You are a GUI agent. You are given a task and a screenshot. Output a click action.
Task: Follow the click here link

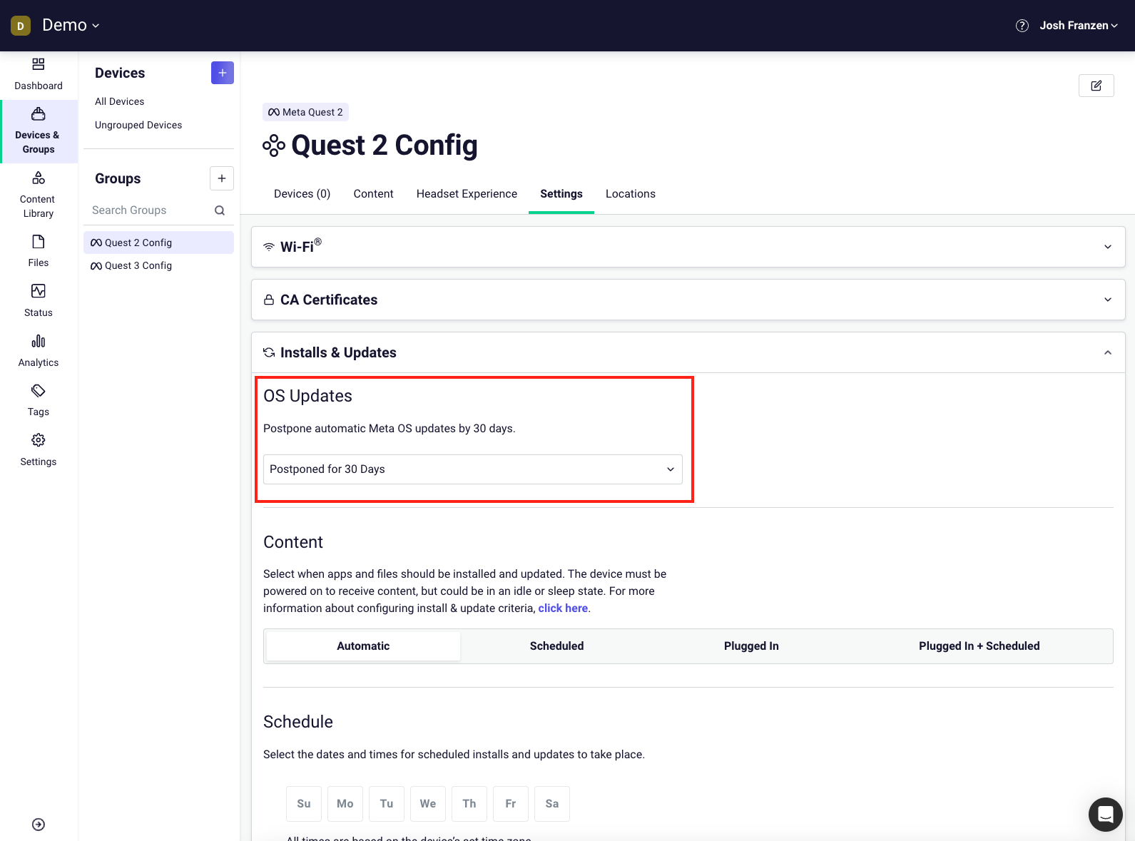pyautogui.click(x=563, y=608)
